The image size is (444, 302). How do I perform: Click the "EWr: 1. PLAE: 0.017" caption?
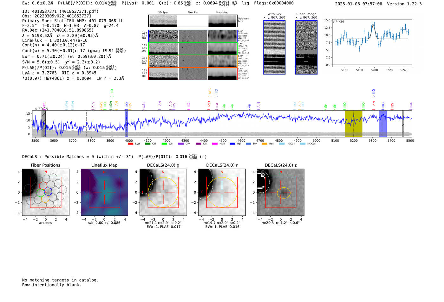[163, 227]
